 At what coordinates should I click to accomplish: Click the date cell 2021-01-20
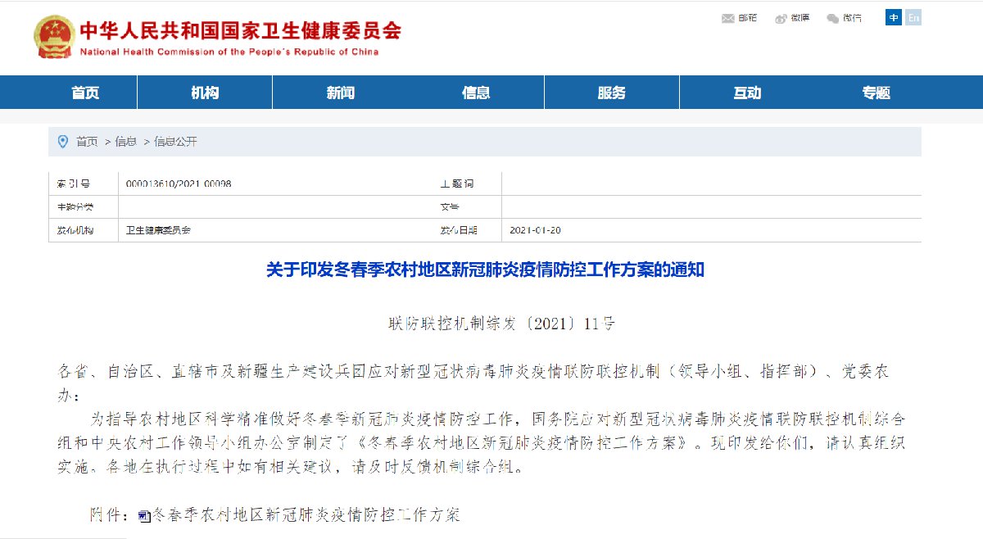[535, 230]
